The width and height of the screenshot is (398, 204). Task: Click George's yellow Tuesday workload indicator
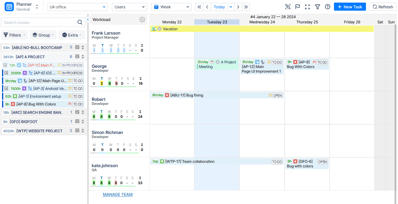coord(101,83)
